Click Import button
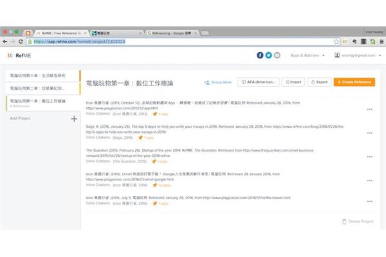The height and width of the screenshot is (257, 386). click(x=293, y=82)
